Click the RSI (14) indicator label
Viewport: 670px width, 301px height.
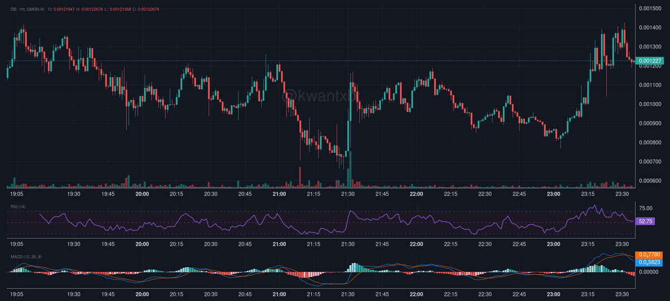pyautogui.click(x=18, y=207)
